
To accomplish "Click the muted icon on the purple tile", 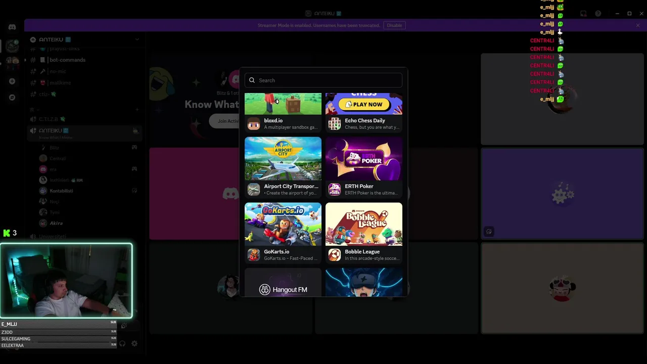I will (x=489, y=232).
